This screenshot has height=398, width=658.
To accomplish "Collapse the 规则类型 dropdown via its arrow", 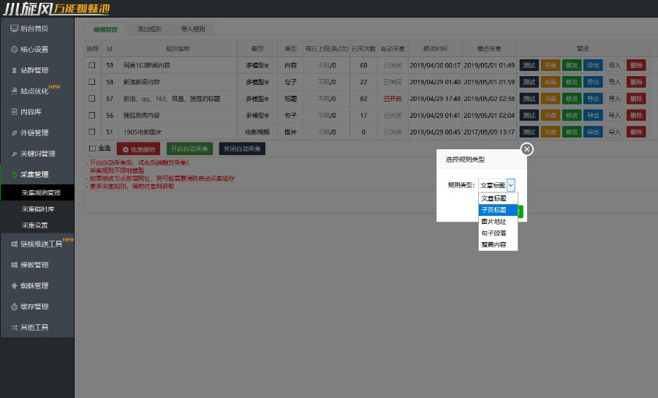I will (x=511, y=186).
